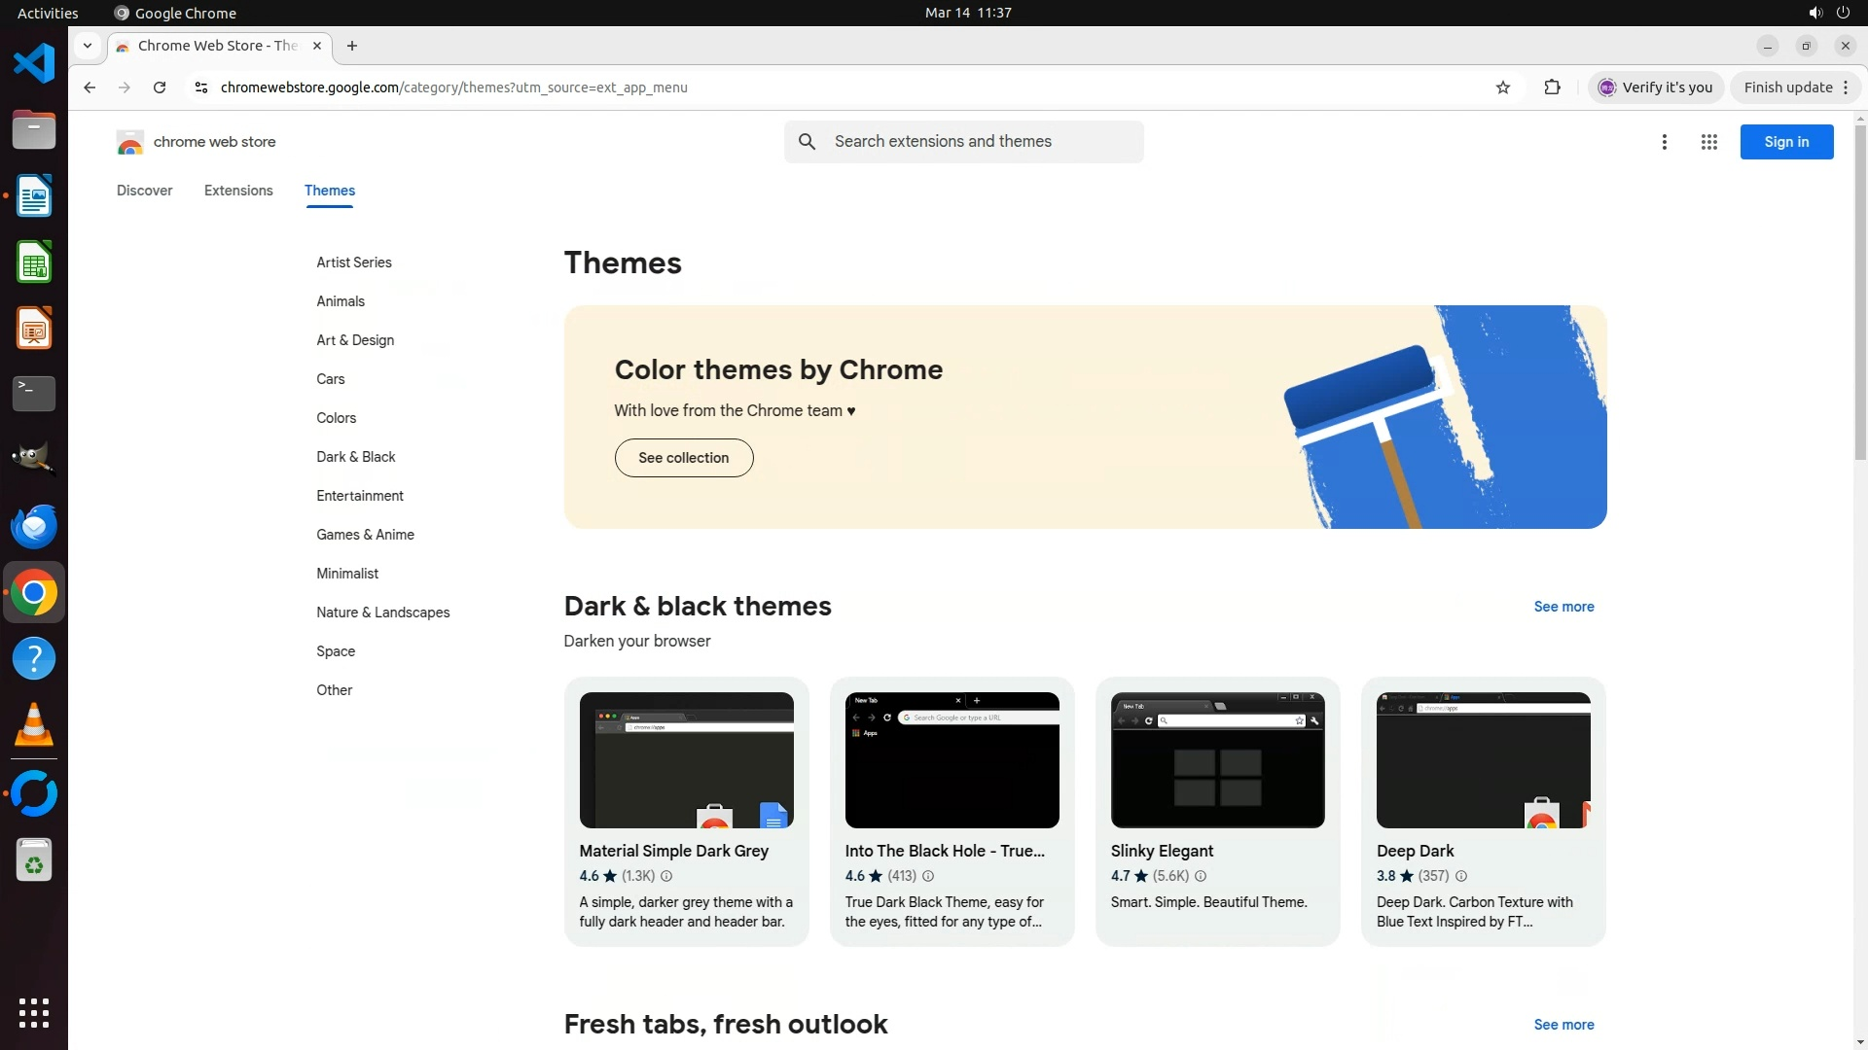
Task: Switch to the Extensions tab
Action: click(238, 191)
